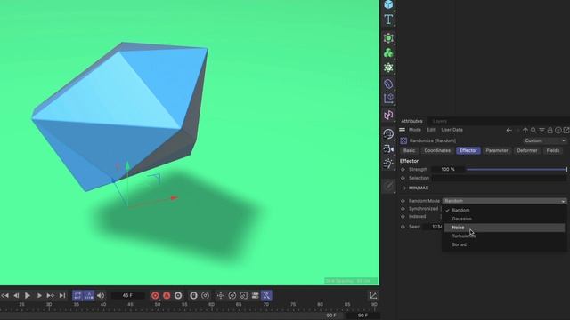Viewport: 570px width, 320px height.
Task: Toggle the lock element padlock icon
Action: 550,131
